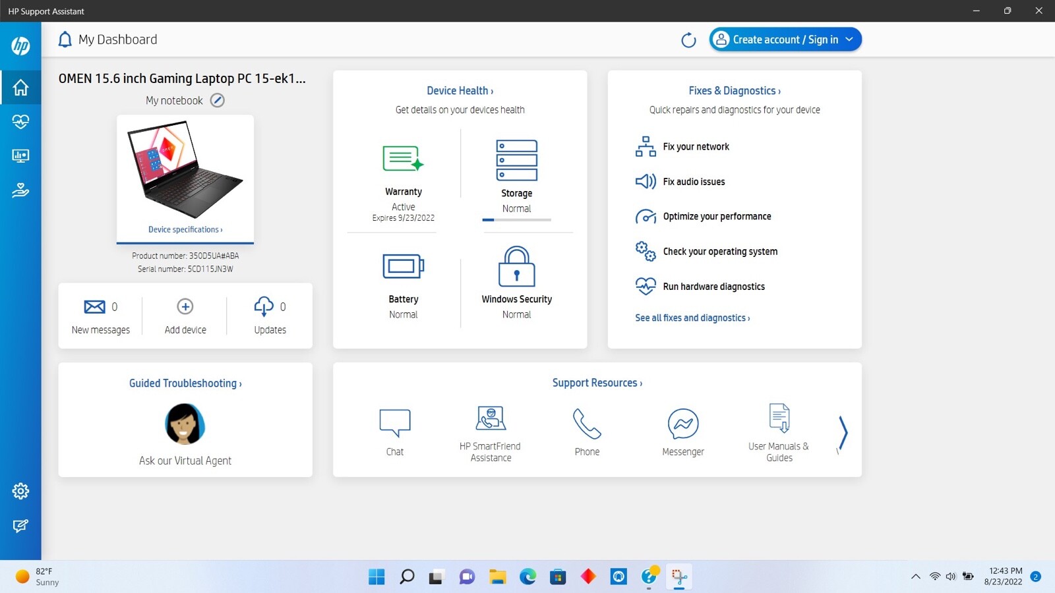
Task: Click the Battery status icon
Action: pyautogui.click(x=403, y=266)
